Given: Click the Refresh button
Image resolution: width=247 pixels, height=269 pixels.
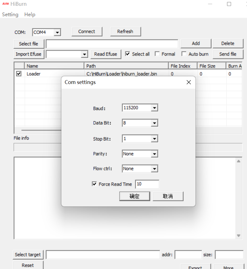Looking at the screenshot, I should pyautogui.click(x=125, y=32).
